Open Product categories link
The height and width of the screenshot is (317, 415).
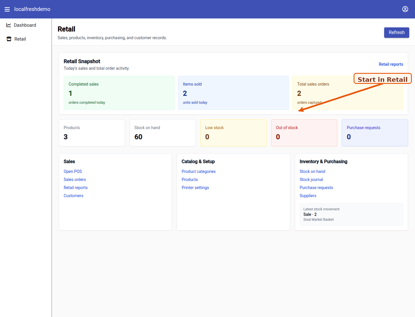(x=199, y=171)
